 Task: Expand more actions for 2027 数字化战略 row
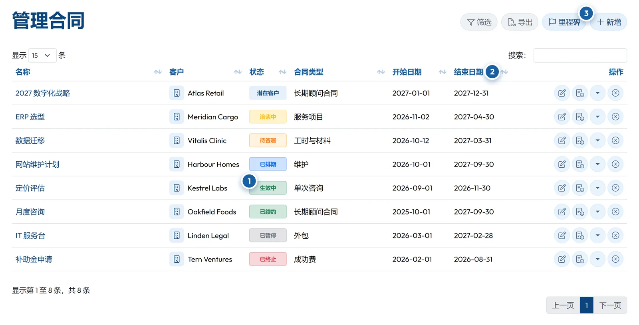coord(597,93)
